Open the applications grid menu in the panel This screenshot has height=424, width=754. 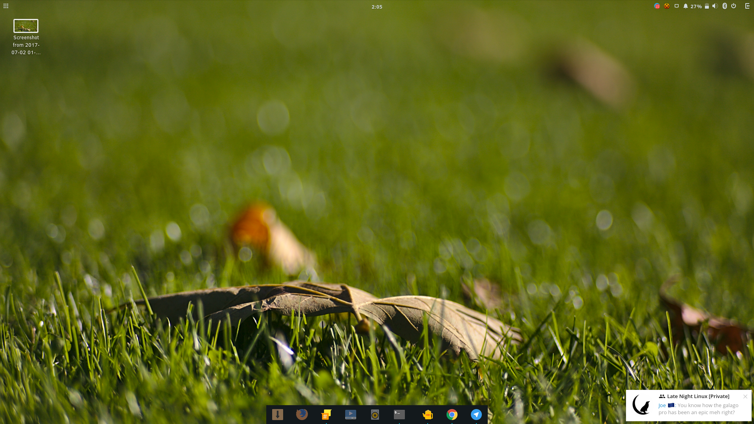(6, 6)
